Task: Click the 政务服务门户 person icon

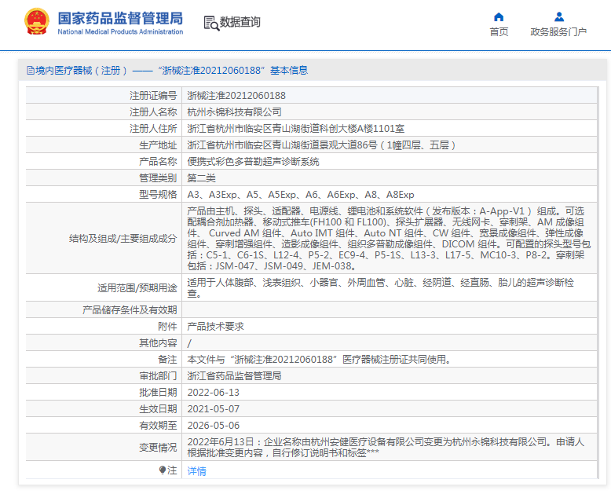Action: 558,16
